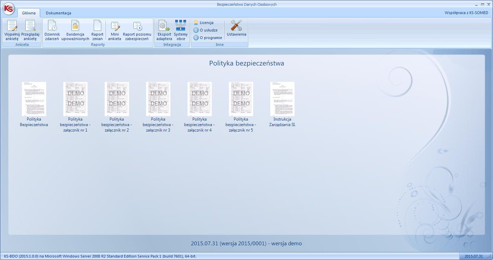The height and width of the screenshot is (260, 493).
Task: Open Polityka Bezpieczeństwa document thumbnail
Action: 34,99
